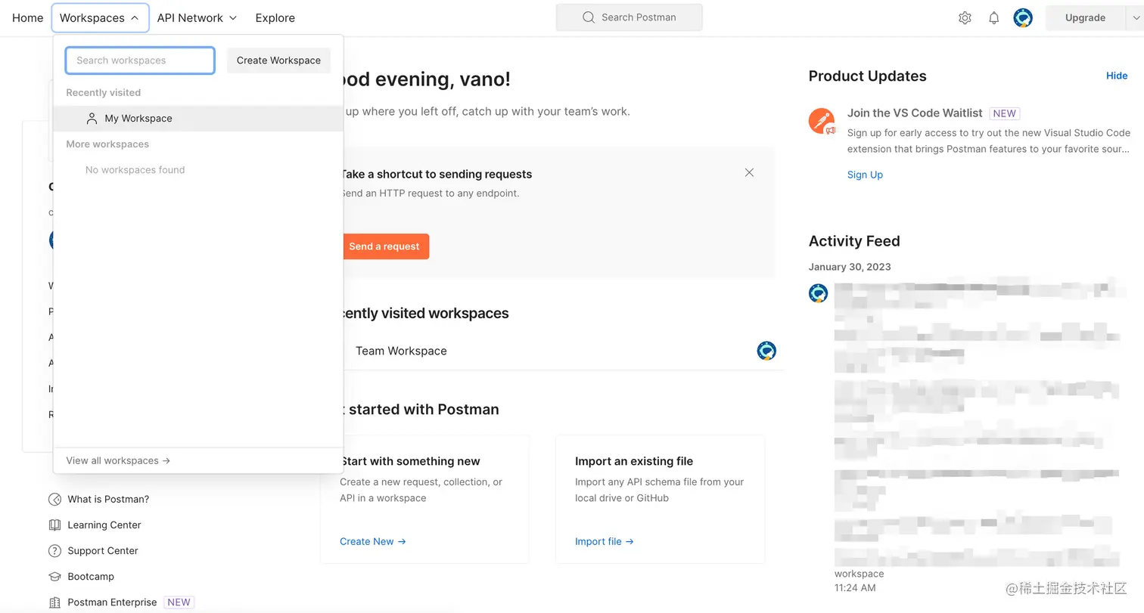
Task: Select My Workspace from recently visited
Action: coord(138,119)
